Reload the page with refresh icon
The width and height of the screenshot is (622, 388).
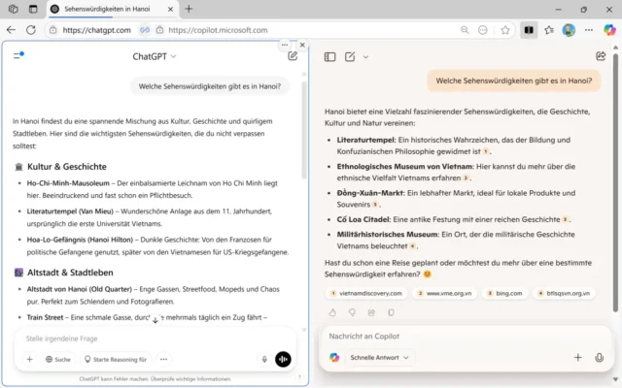coord(31,30)
